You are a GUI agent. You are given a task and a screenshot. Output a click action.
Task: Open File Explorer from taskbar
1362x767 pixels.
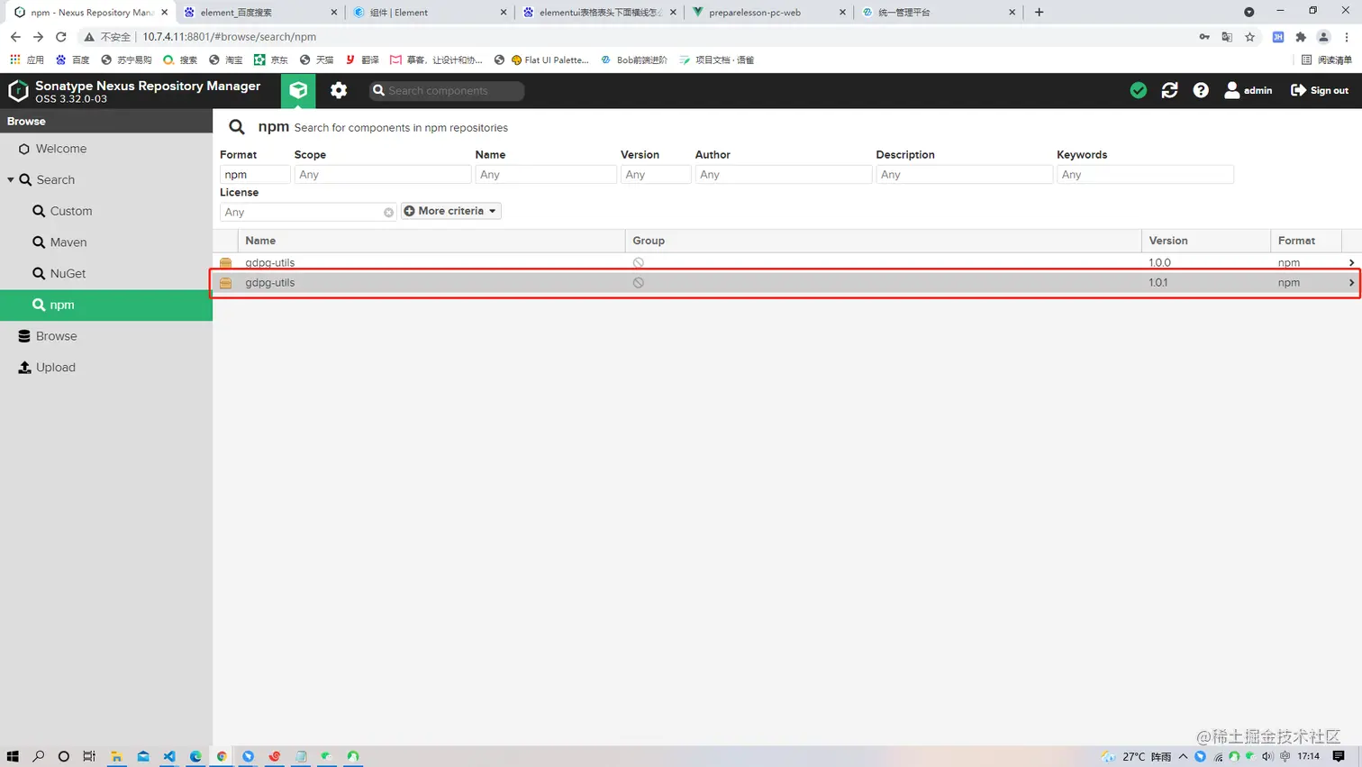pos(116,756)
